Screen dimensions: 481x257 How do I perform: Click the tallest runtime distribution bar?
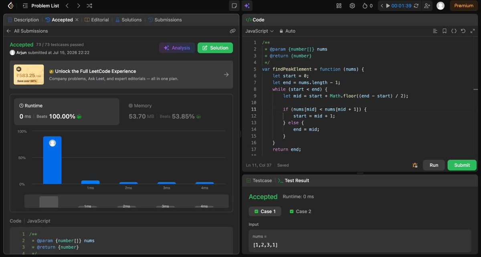click(53, 160)
